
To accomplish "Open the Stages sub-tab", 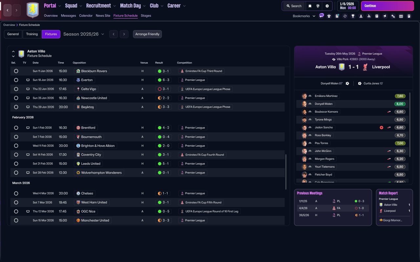I will (146, 16).
